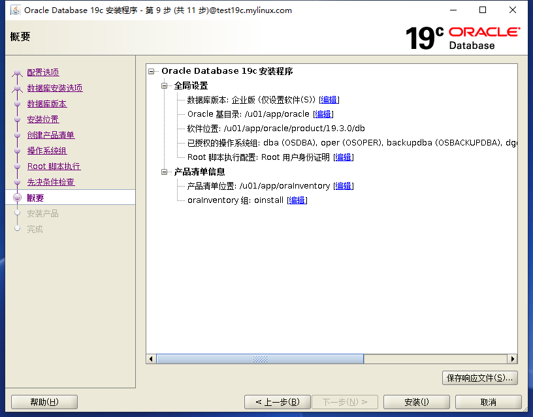The height and width of the screenshot is (417, 533).
Task: Click the 安装(I) button to start installation
Action: point(416,401)
